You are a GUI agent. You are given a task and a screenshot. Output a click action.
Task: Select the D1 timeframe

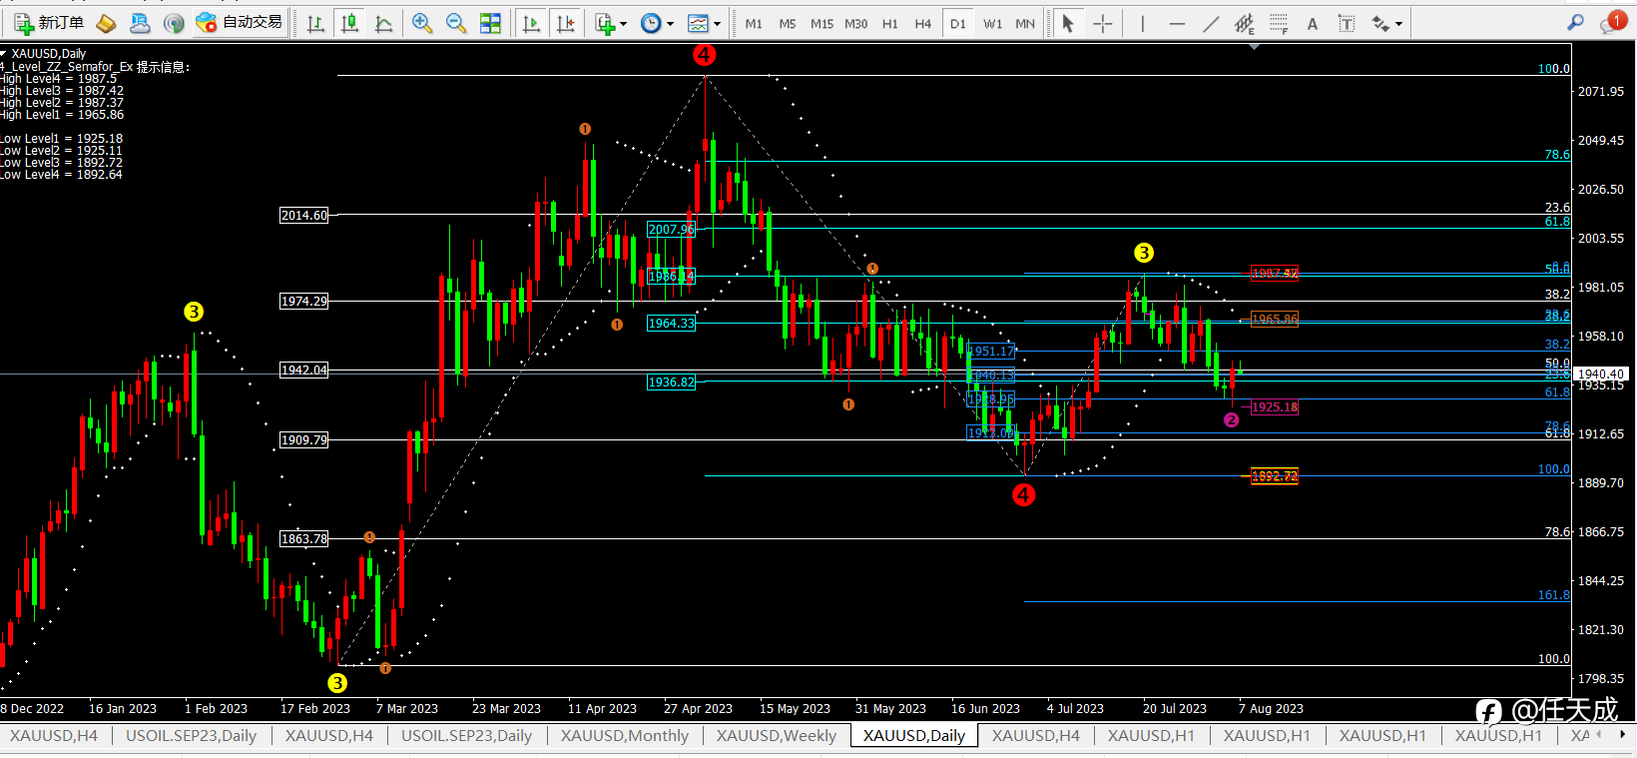coord(957,23)
